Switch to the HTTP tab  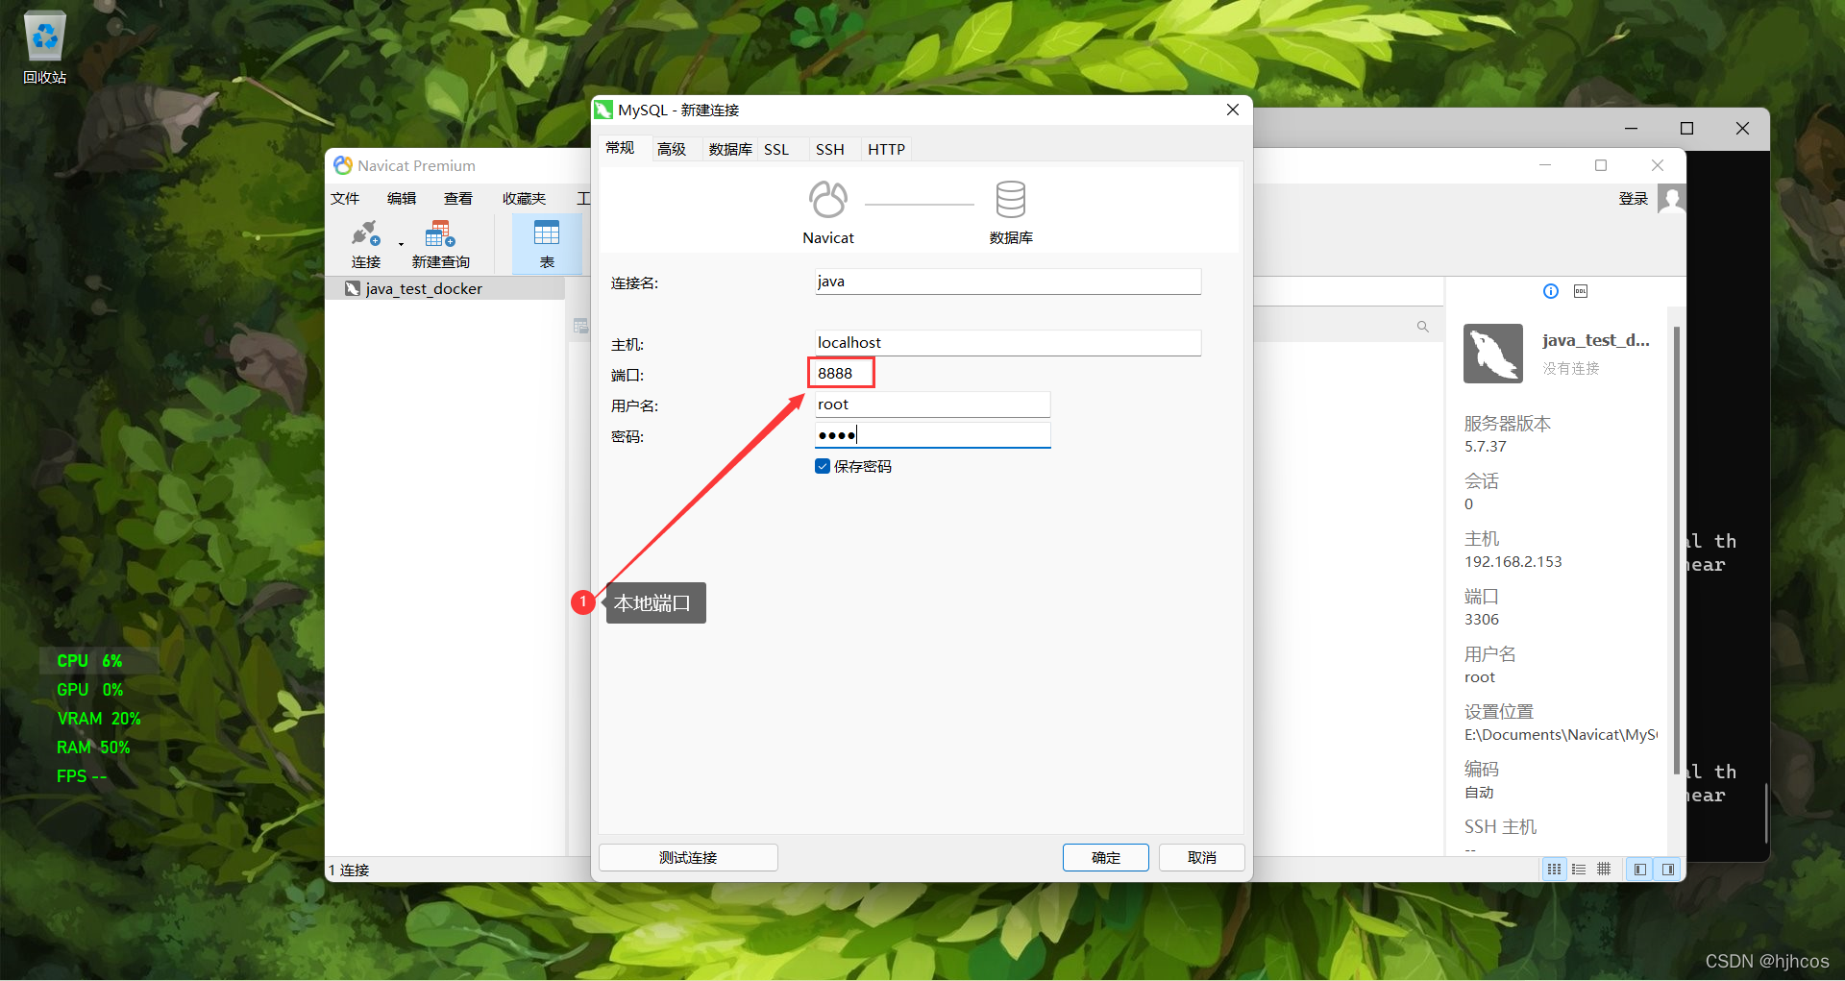point(886,149)
